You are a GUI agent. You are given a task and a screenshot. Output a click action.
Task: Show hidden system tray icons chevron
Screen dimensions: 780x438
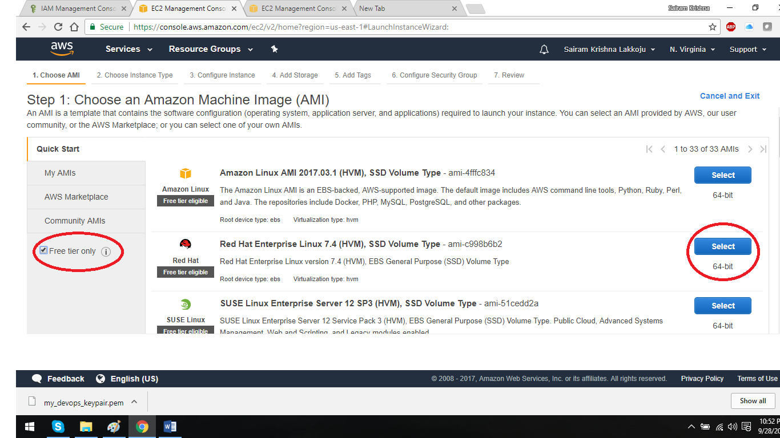[x=691, y=427]
